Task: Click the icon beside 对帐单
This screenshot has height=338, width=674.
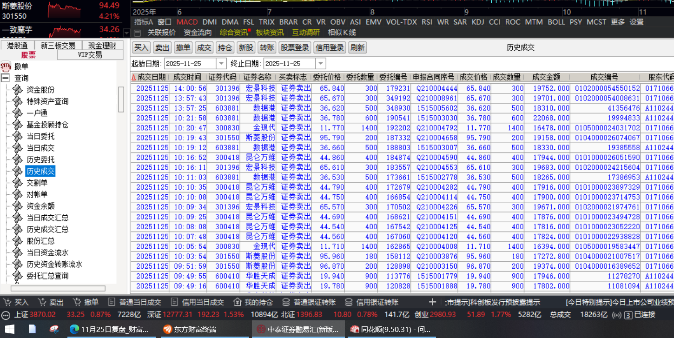Action: click(18, 194)
